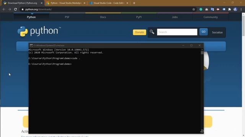The width and height of the screenshot is (245, 137).
Task: Click the red arrow extension icon
Action: pos(218,9)
